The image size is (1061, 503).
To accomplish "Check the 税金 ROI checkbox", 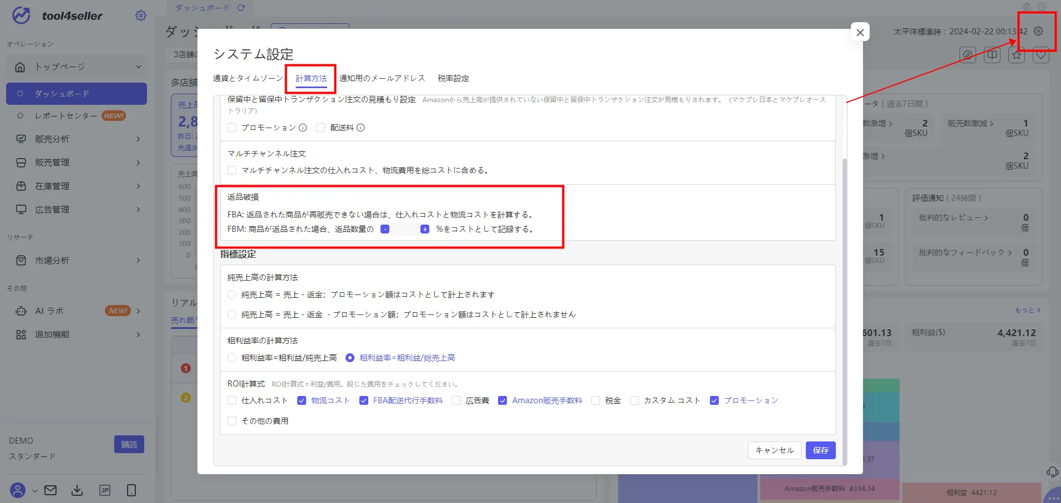I will [x=596, y=400].
